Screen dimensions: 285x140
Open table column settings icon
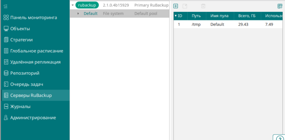pos(280,6)
